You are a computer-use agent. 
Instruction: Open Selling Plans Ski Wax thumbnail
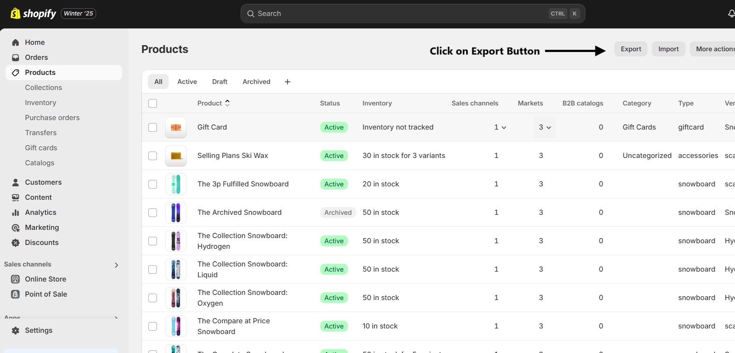pos(176,156)
